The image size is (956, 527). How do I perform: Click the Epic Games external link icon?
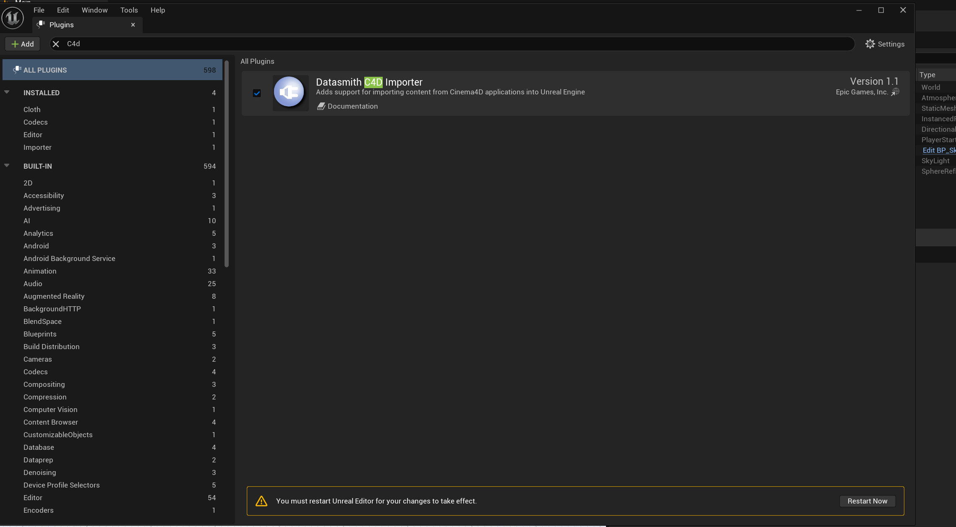point(895,92)
